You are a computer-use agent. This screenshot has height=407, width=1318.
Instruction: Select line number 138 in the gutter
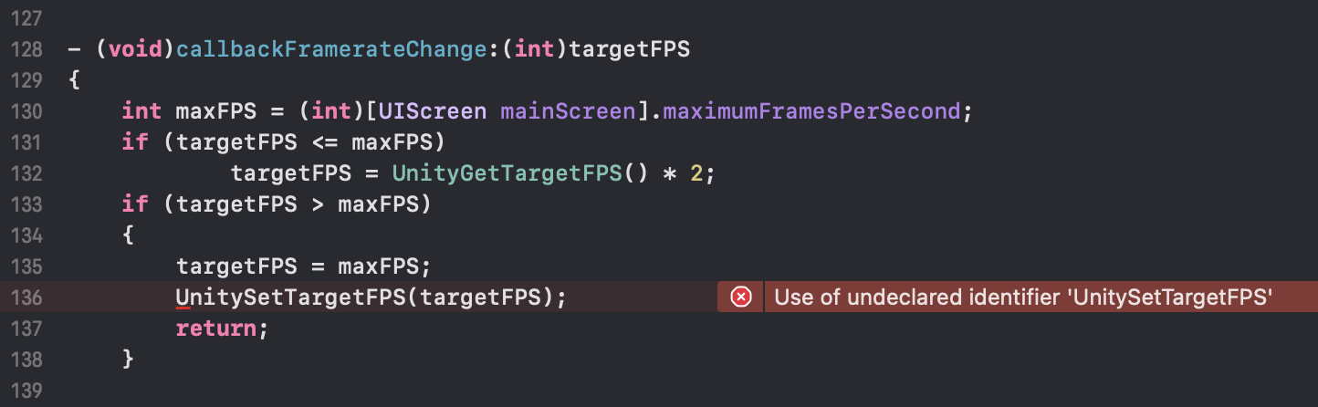tap(27, 359)
